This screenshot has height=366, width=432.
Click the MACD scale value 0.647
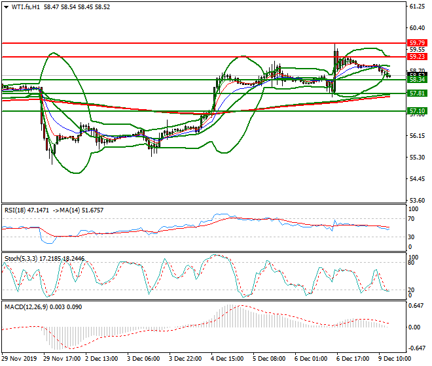415,305
